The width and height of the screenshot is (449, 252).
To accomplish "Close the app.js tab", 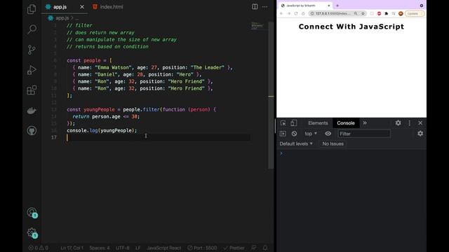I will pyautogui.click(x=82, y=7).
